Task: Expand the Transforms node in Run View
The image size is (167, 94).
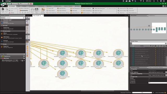Action: (1, 56)
